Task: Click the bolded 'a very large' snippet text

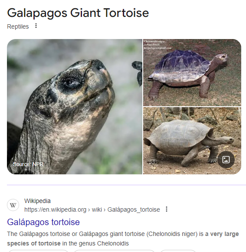Action: coord(222,234)
